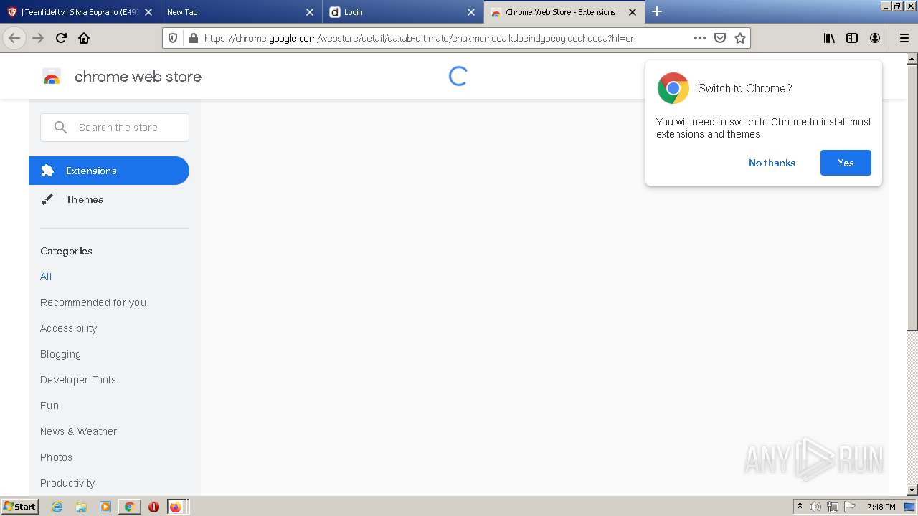The height and width of the screenshot is (516, 918).
Task: Click page vertical scrollbar down arrow
Action: 912,489
